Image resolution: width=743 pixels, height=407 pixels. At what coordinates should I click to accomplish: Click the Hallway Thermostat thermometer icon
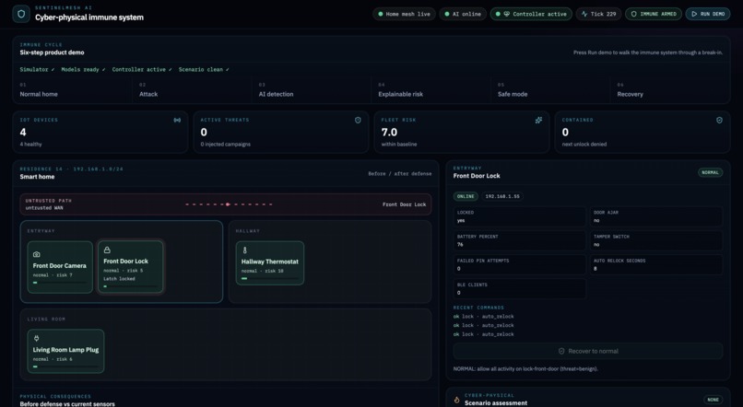click(245, 250)
